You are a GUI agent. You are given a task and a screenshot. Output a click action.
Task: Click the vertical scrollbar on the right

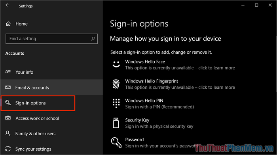pyautogui.click(x=276, y=64)
